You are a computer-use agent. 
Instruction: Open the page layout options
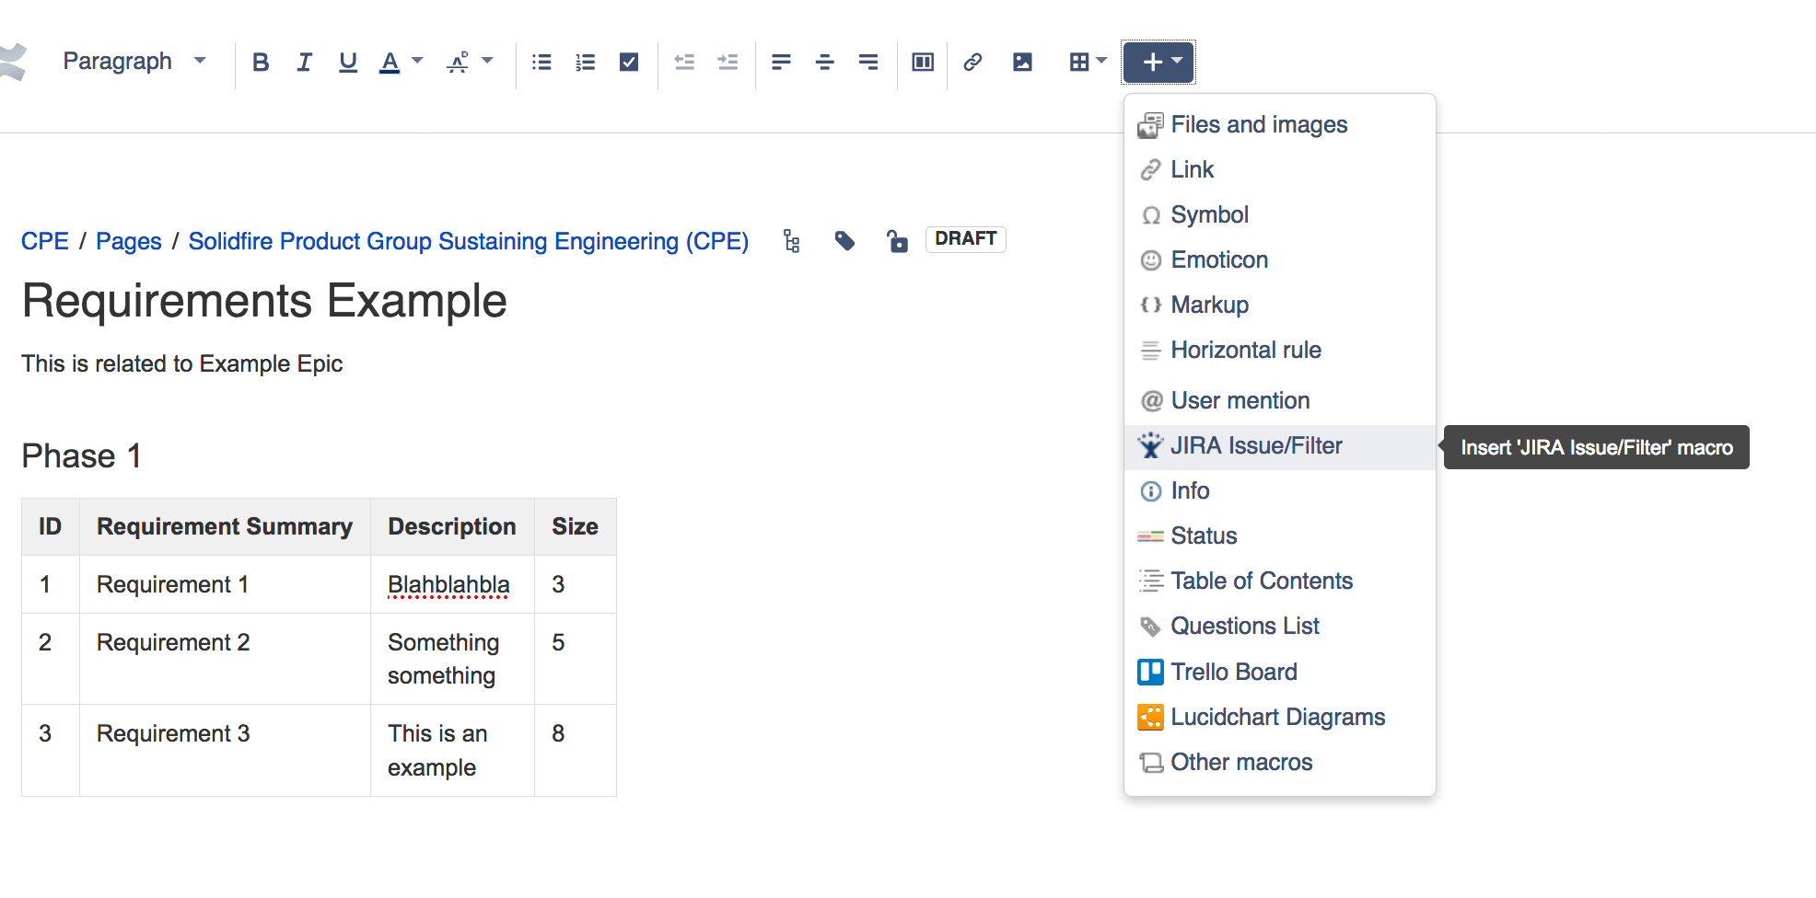922,62
